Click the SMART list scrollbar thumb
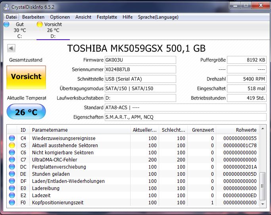This screenshot has width=271, height=215. point(263,186)
